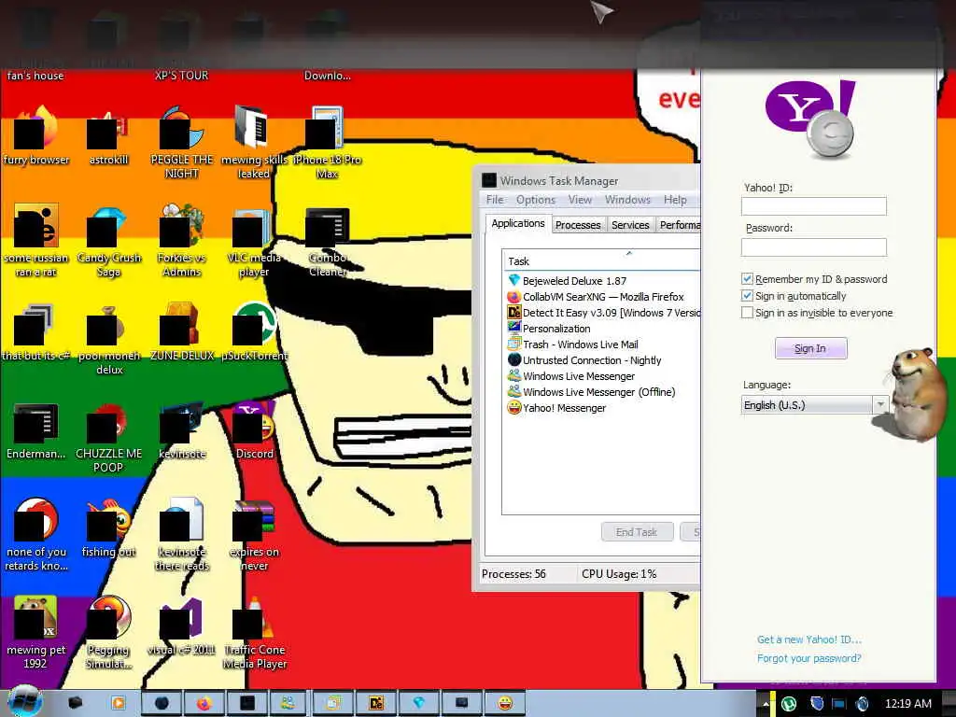The width and height of the screenshot is (956, 717).
Task: Switch to the Processes tab
Action: pyautogui.click(x=578, y=225)
